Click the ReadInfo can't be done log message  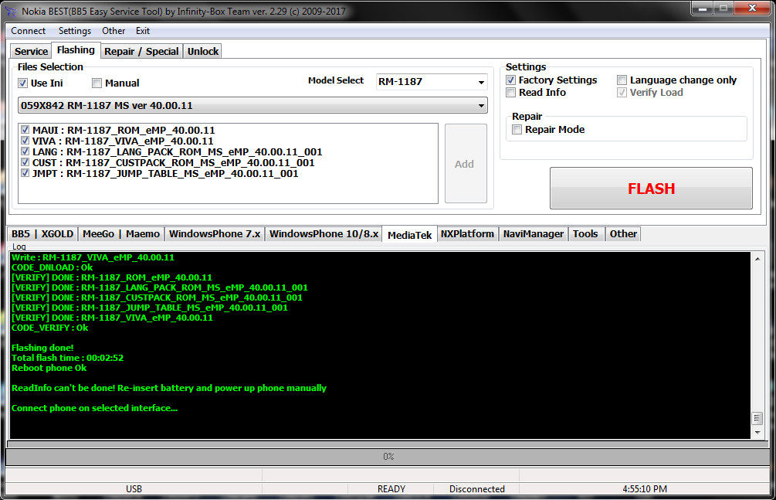[x=169, y=388]
